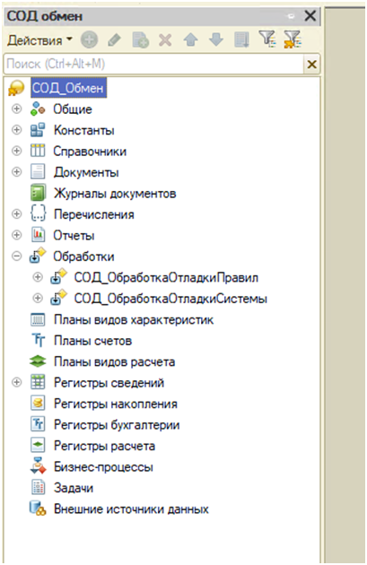Screen dimensions: 367x565
Task: Expand the Справочники branch
Action: tap(16, 151)
